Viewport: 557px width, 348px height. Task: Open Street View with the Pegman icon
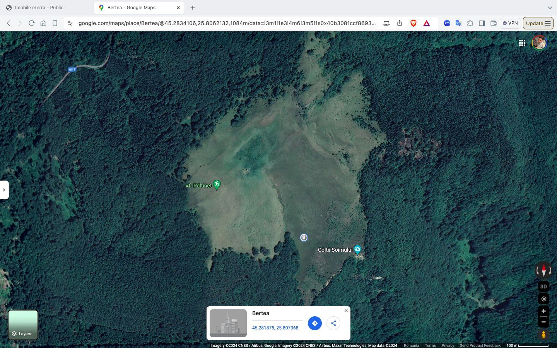pyautogui.click(x=543, y=334)
